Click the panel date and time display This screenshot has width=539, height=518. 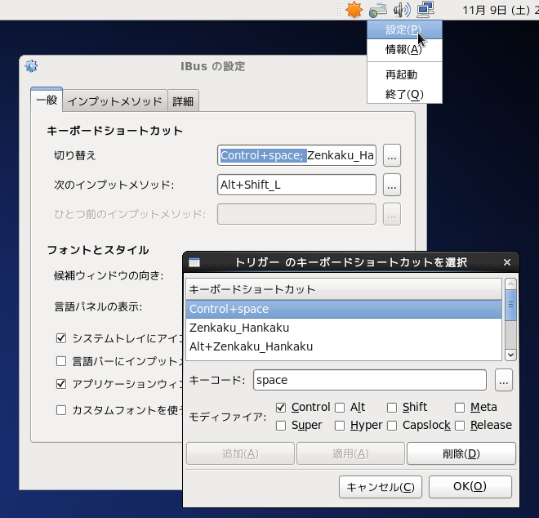click(500, 10)
